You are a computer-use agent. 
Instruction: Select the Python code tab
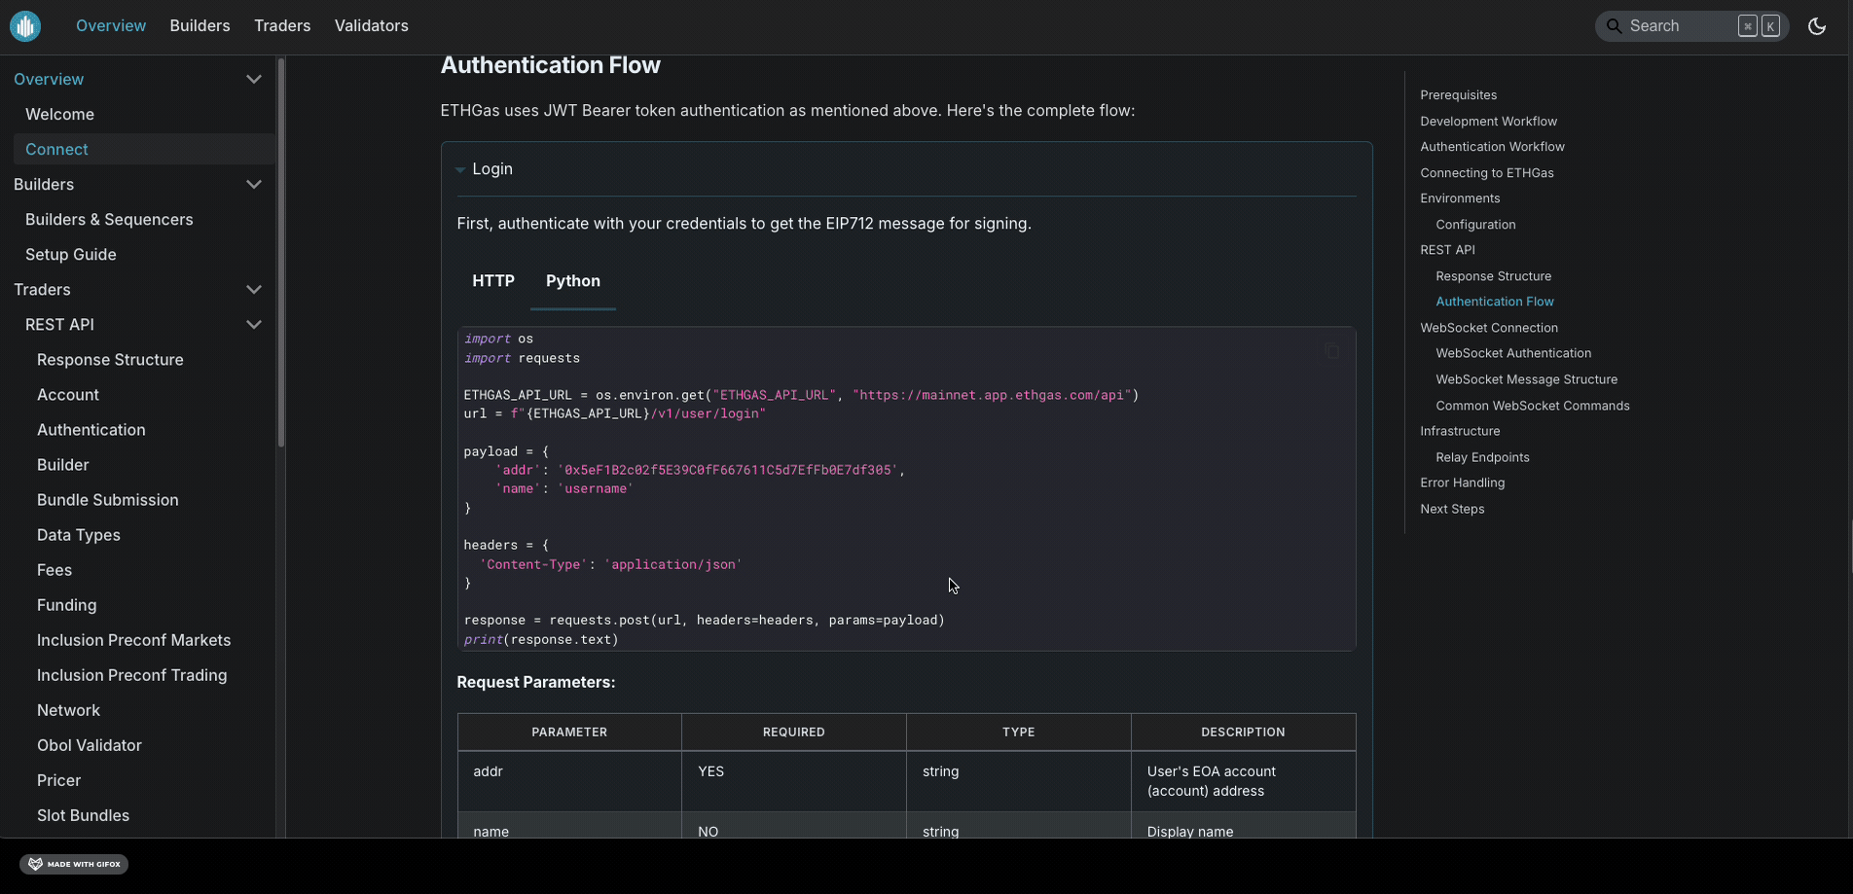572,281
